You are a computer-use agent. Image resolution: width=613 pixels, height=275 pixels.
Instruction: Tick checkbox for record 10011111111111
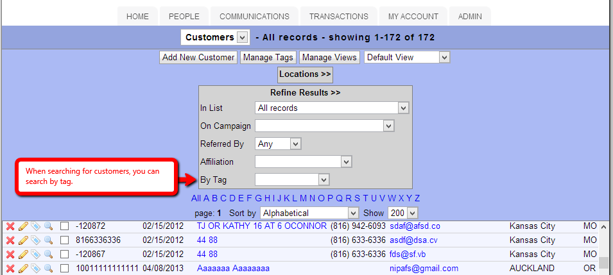coord(64,269)
